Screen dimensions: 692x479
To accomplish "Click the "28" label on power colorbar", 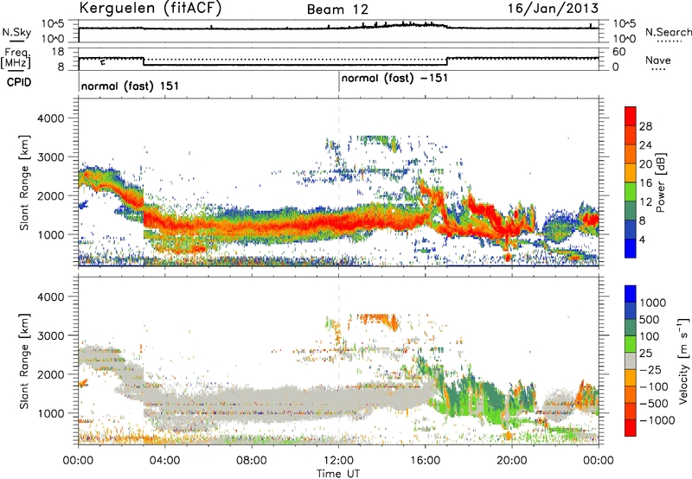I will (x=645, y=126).
